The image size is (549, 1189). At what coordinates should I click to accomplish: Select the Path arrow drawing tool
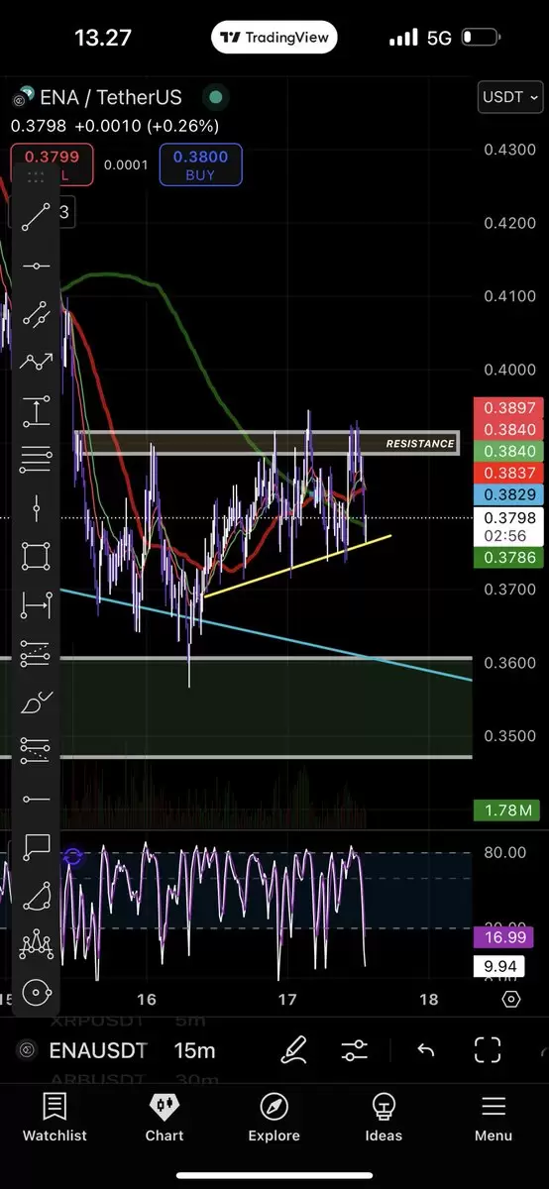(x=37, y=363)
